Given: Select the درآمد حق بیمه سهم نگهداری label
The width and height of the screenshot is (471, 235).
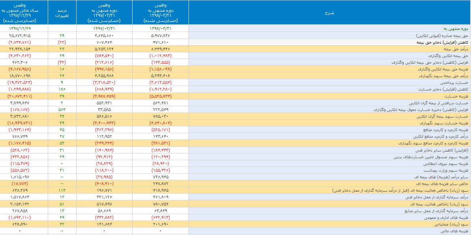Looking at the screenshot, I should (x=444, y=76).
